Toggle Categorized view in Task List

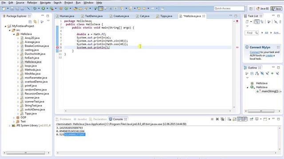click(257, 22)
